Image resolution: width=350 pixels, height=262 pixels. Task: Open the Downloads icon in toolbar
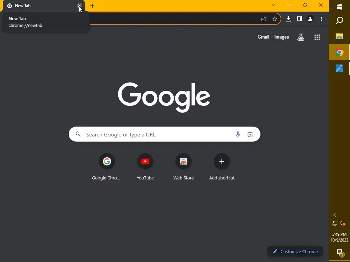point(288,19)
